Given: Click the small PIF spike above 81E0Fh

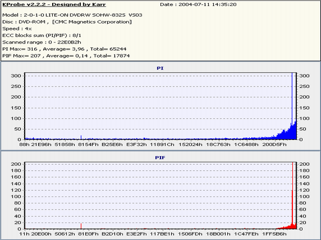Looking at the screenshot, I should (x=81, y=226).
